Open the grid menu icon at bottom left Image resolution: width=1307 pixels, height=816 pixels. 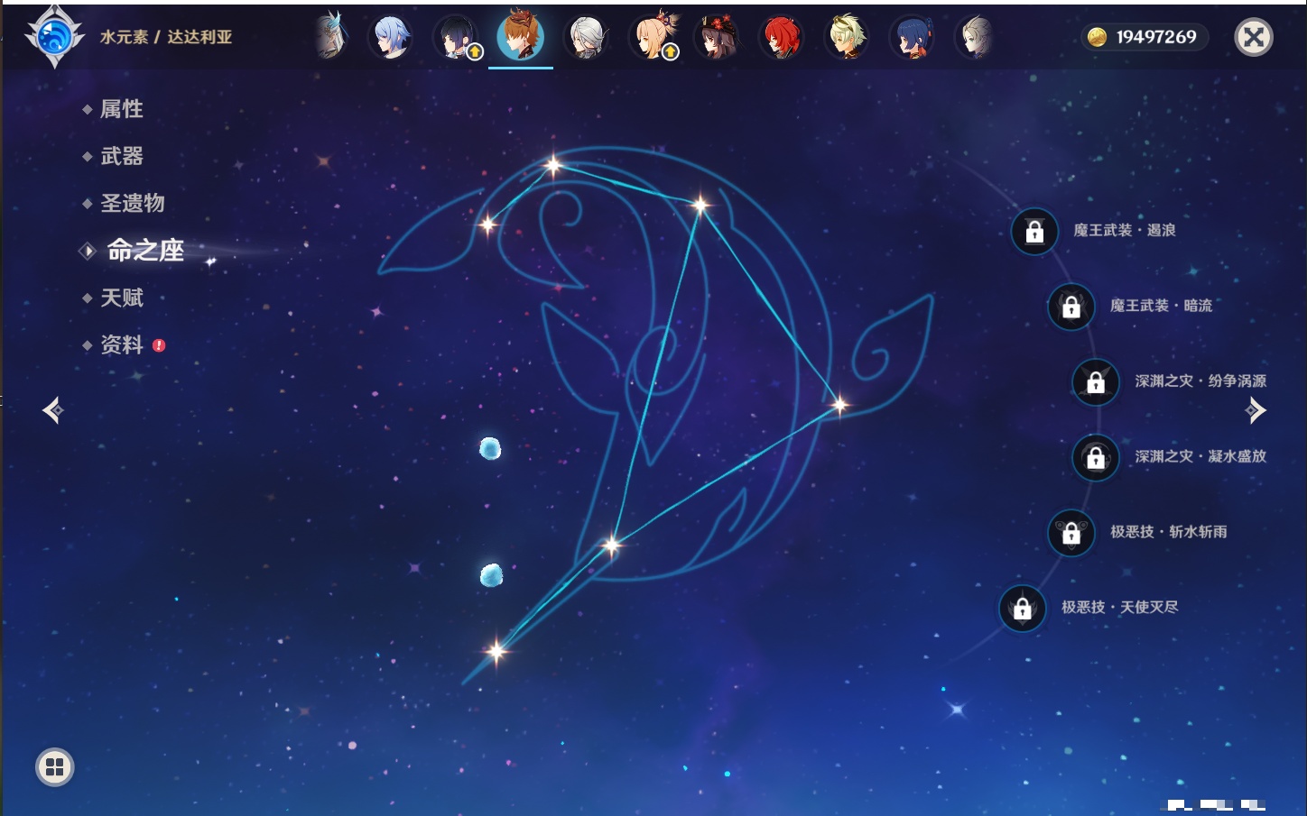click(55, 767)
